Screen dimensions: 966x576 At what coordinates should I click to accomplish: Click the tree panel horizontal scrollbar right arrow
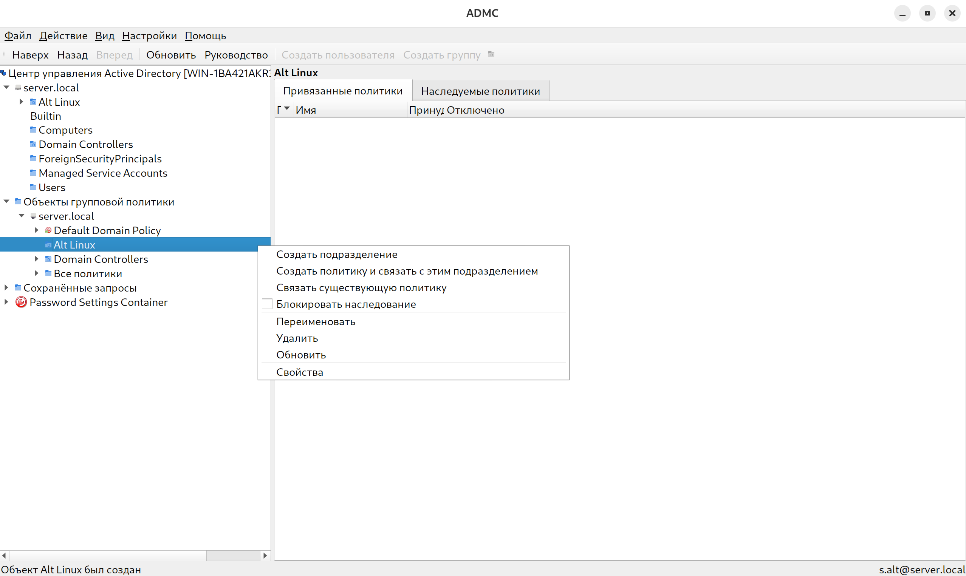pos(265,556)
